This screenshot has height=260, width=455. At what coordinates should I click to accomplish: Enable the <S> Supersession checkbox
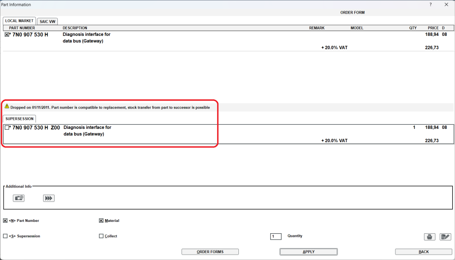coord(5,236)
